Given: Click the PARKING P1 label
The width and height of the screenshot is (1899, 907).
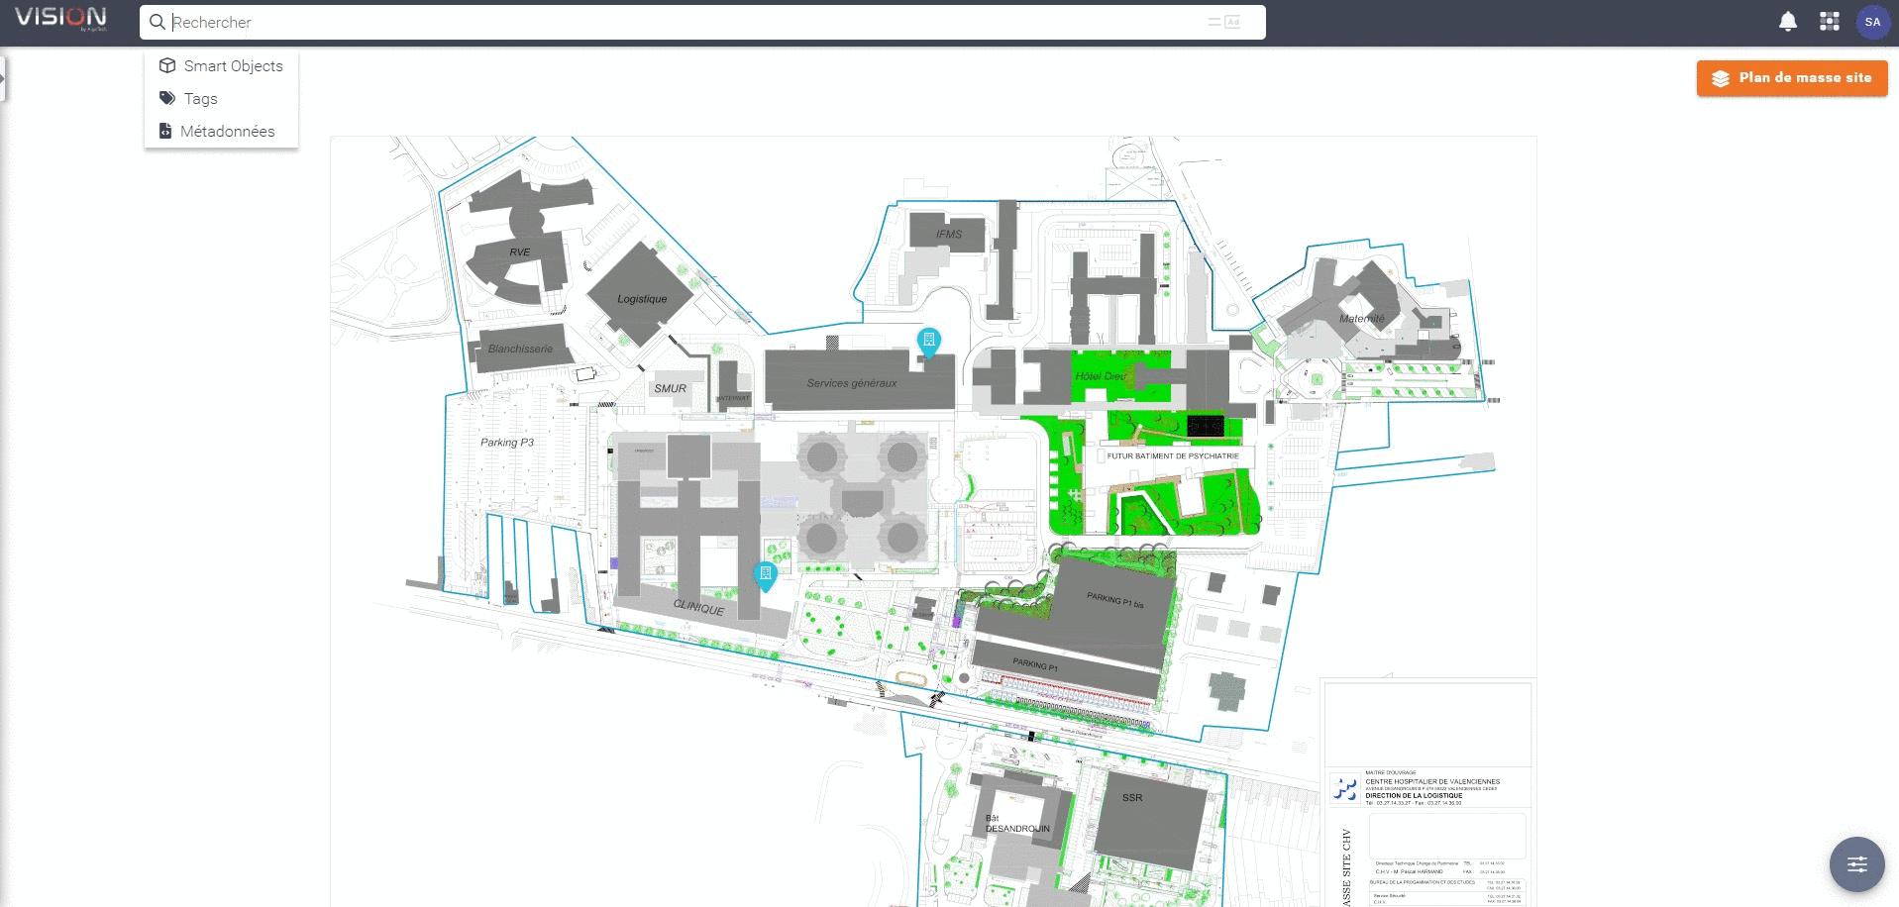Looking at the screenshot, I should 1035,664.
